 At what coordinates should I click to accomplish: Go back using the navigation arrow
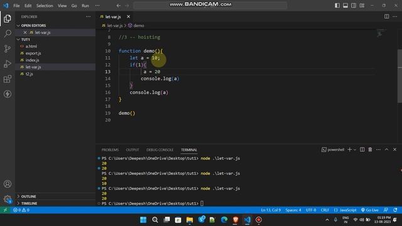click(119, 6)
